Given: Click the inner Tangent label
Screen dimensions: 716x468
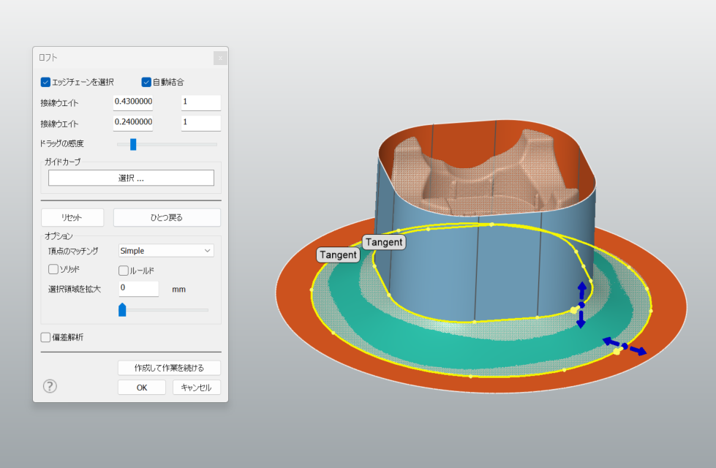Looking at the screenshot, I should tap(384, 242).
